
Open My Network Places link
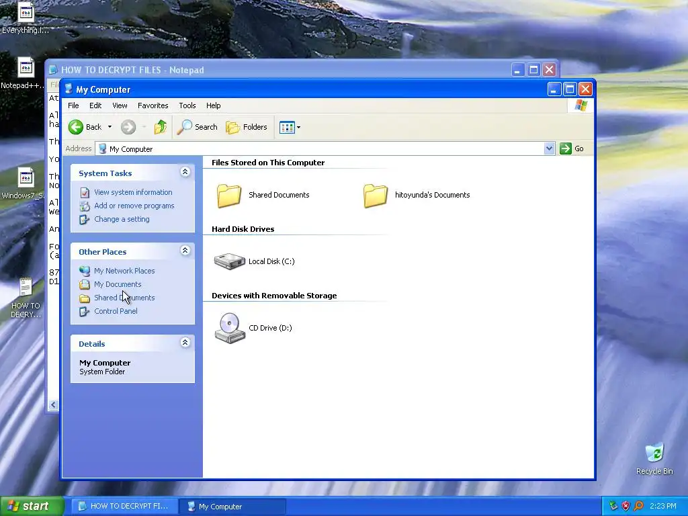coord(124,271)
